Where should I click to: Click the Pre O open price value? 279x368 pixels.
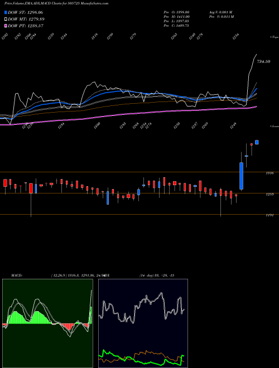(x=176, y=12)
